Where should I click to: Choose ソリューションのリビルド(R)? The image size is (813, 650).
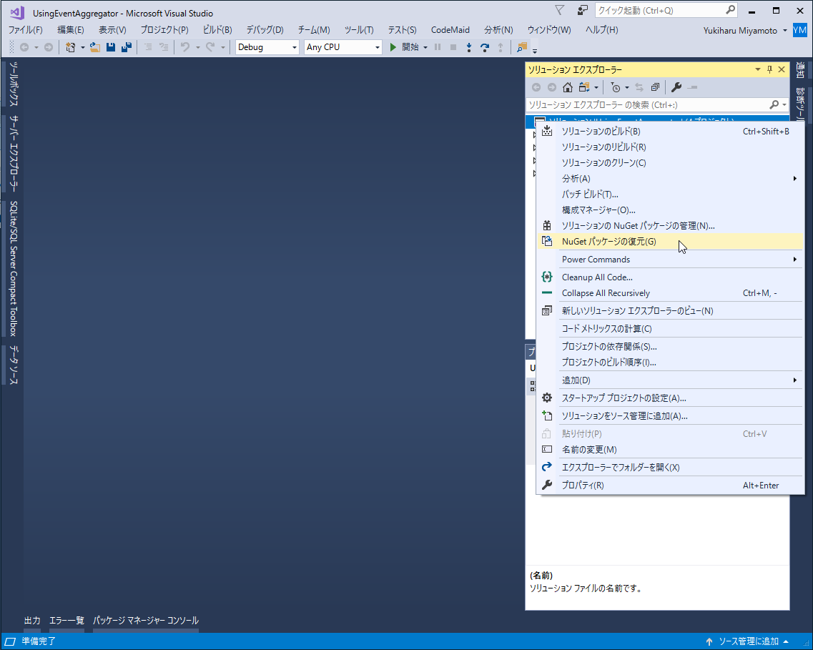point(670,147)
